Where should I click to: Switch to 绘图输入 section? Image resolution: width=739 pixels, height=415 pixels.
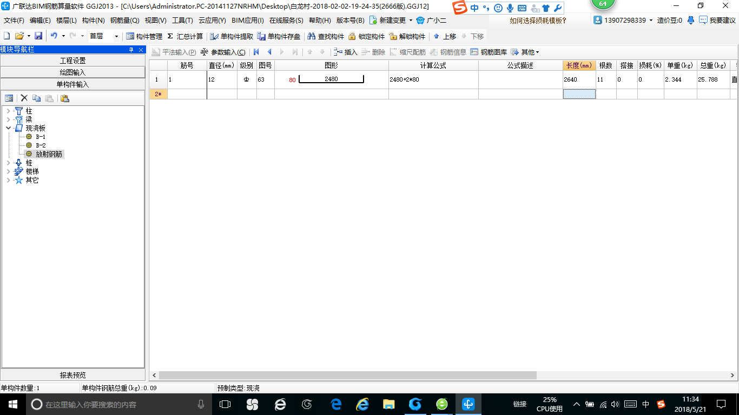72,72
